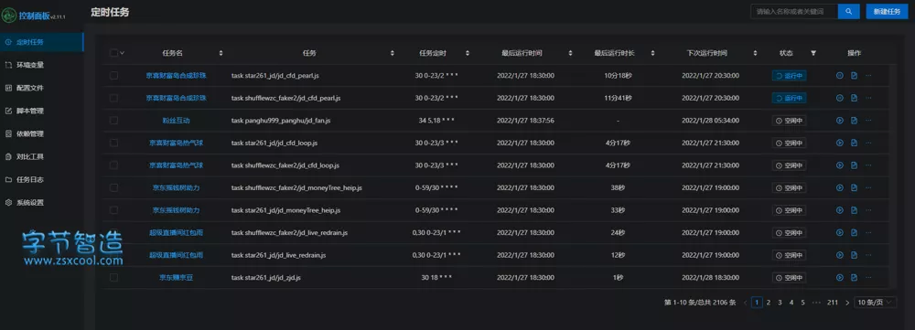Go to the next page arrow
This screenshot has height=330, width=915.
tap(846, 302)
